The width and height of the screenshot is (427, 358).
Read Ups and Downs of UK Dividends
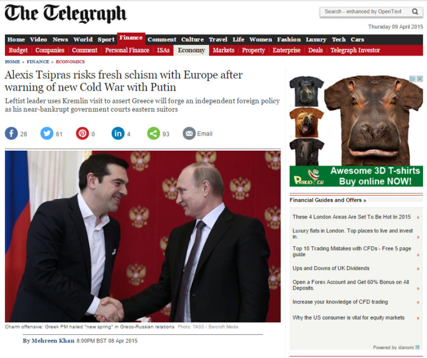(331, 268)
